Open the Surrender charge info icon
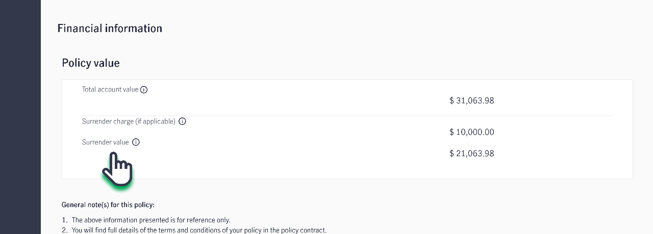 coord(182,122)
